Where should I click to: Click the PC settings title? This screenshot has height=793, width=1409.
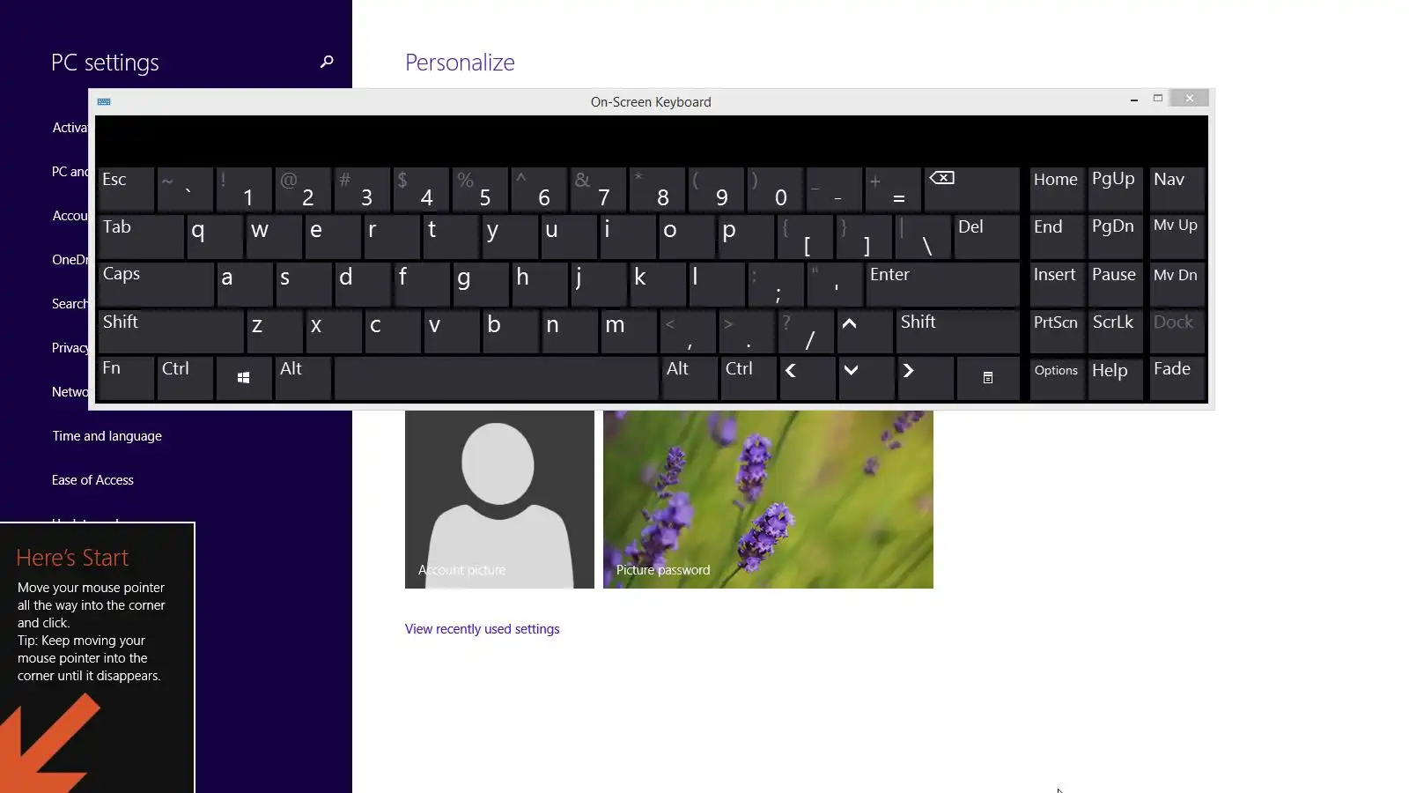click(x=105, y=63)
